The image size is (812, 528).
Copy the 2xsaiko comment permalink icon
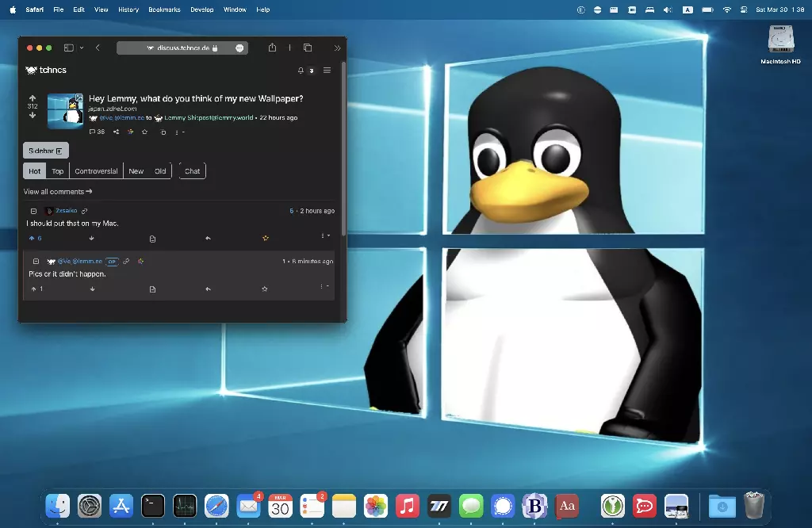coord(84,211)
